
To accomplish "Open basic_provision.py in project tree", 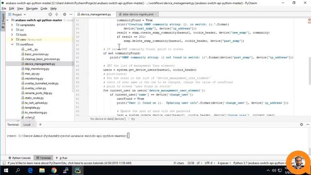I will tap(37, 54).
